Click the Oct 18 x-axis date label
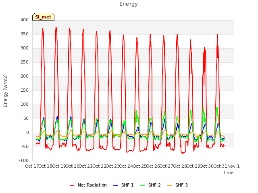The width and height of the screenshot is (258, 193). coord(46,166)
